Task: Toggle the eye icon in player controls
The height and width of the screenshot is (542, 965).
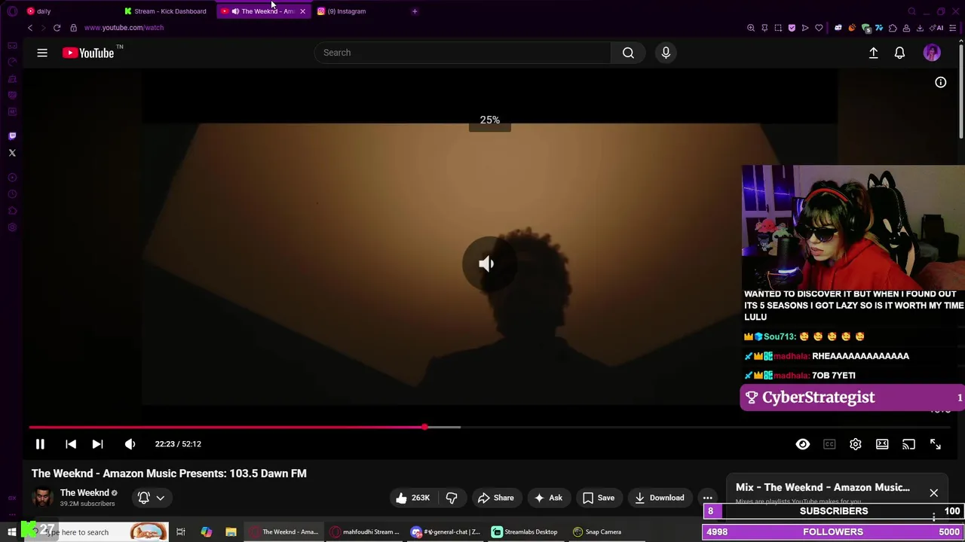Action: point(802,444)
